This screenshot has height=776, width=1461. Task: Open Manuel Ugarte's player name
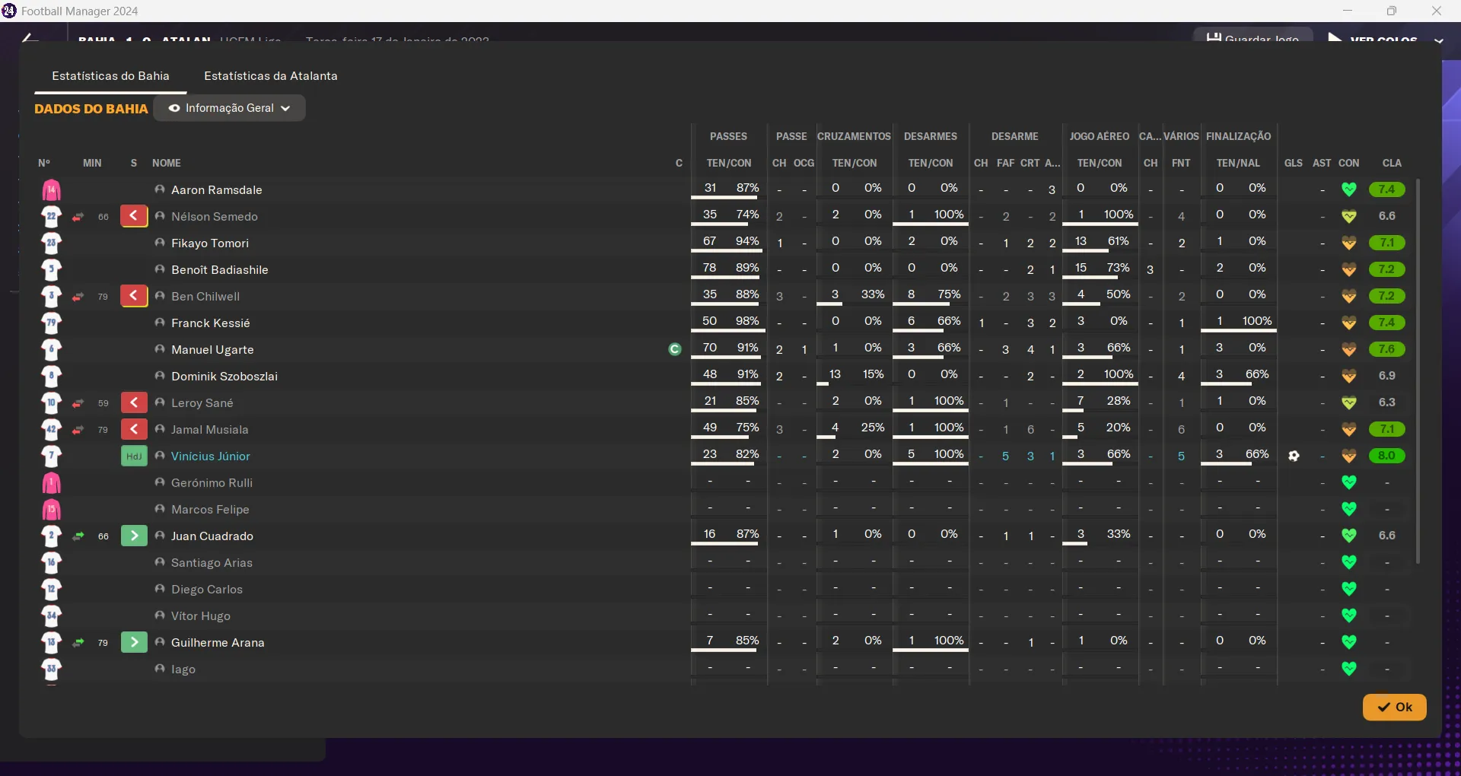click(x=212, y=349)
